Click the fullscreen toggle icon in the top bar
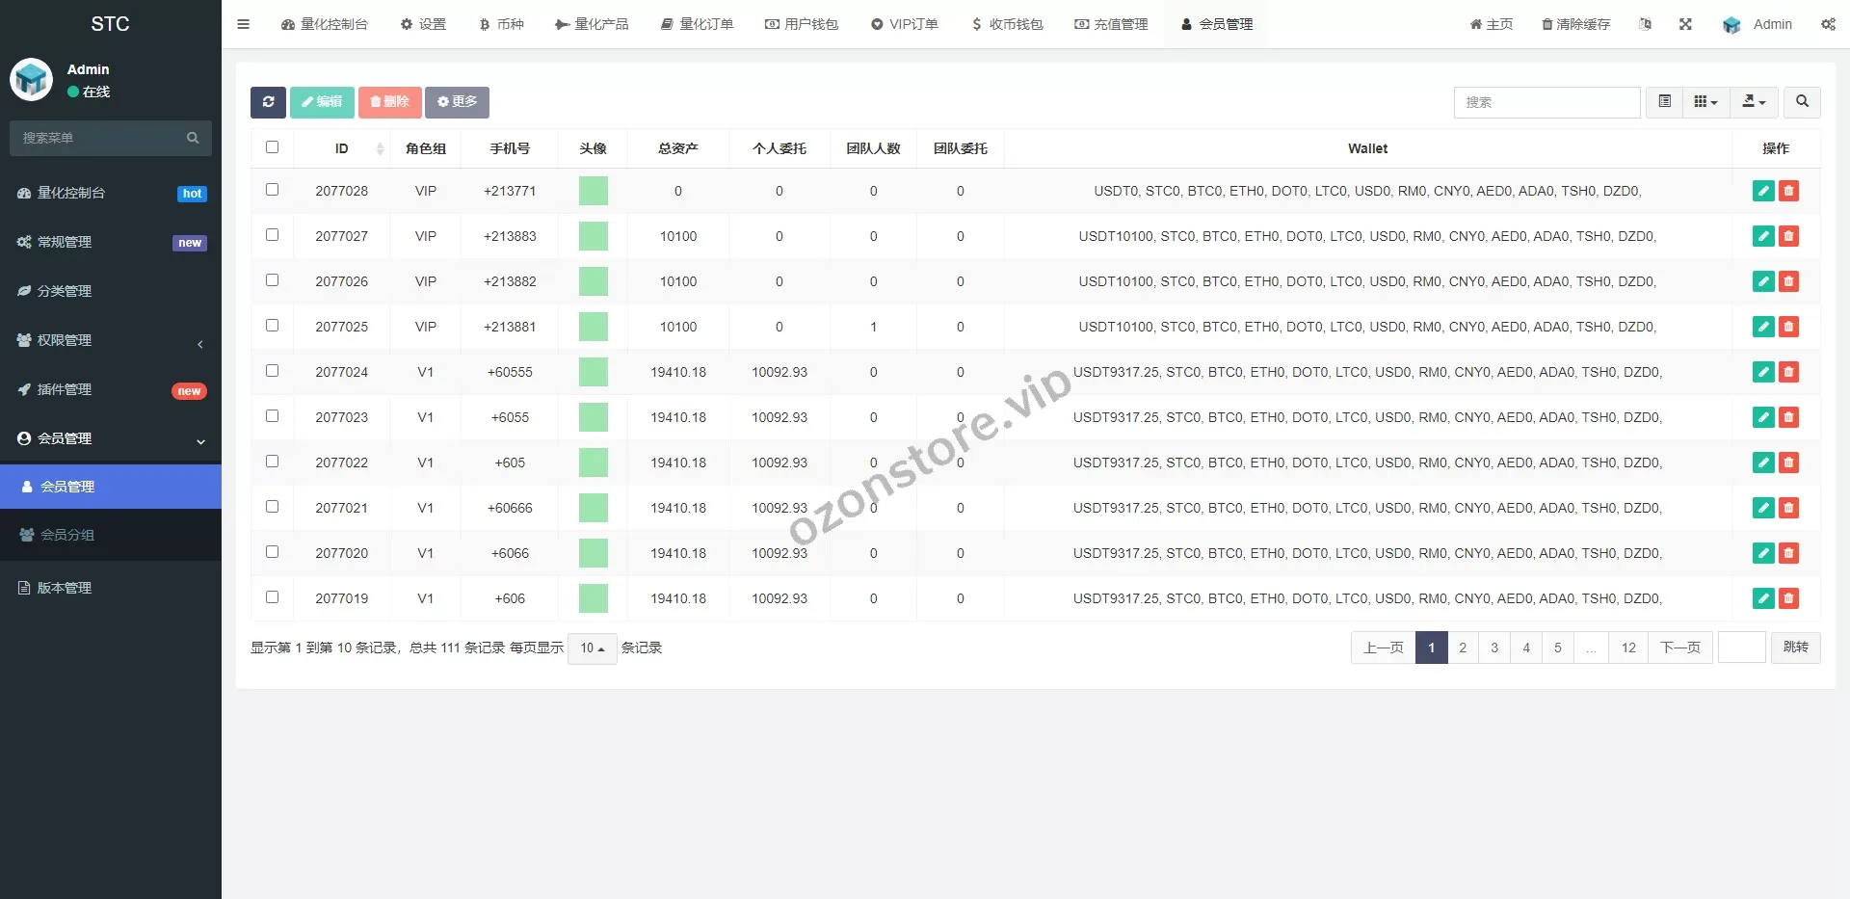Image resolution: width=1850 pixels, height=899 pixels. coord(1685,24)
